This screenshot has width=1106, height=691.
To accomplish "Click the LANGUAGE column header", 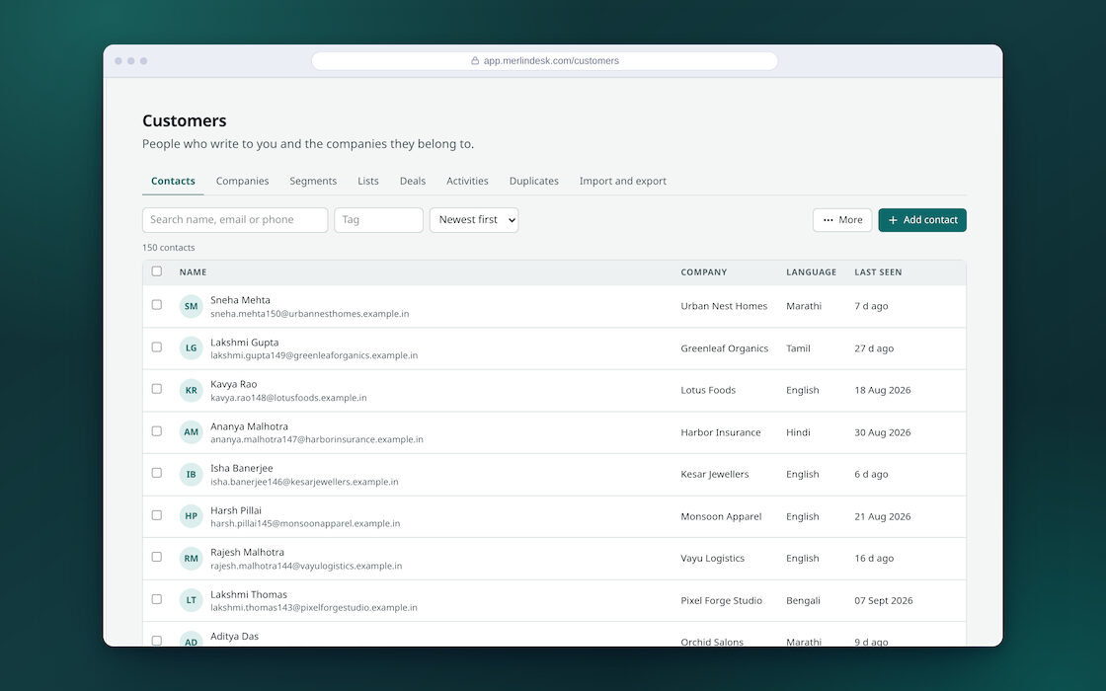I will tap(811, 272).
